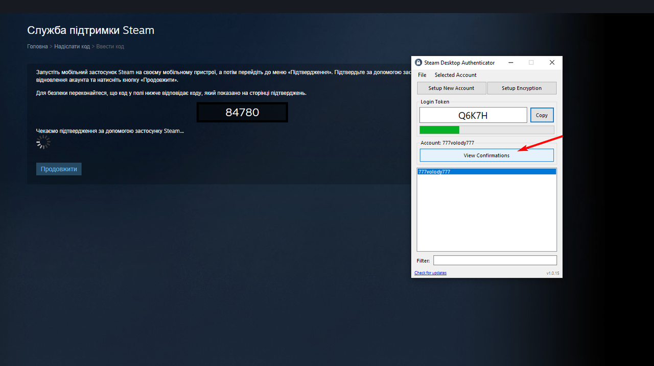Select account 777volody777 in the list
Viewport: 654px width, 366px height.
[x=486, y=172]
